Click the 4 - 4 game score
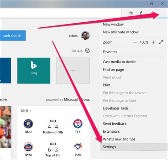This screenshot has height=160, width=168. click(53, 127)
